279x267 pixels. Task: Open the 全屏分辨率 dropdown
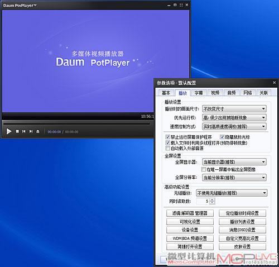(x=234, y=178)
